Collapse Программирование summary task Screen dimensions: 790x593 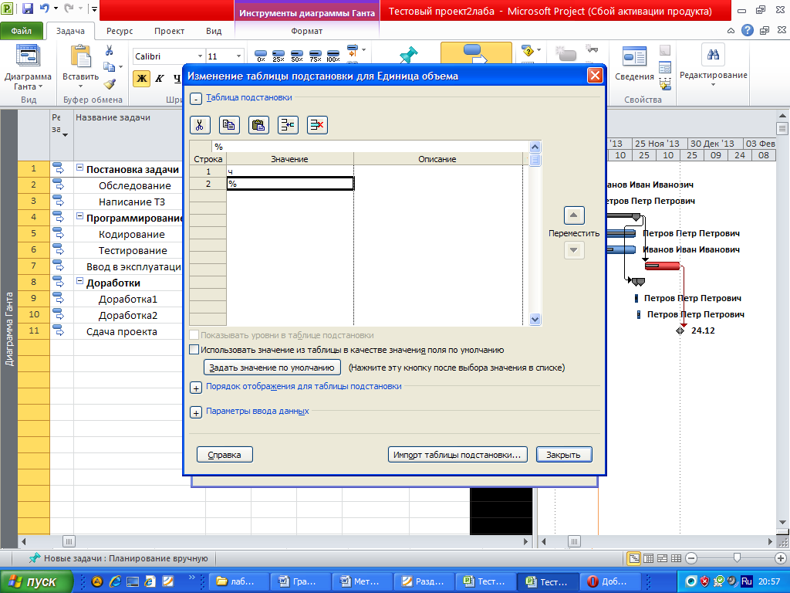79,216
